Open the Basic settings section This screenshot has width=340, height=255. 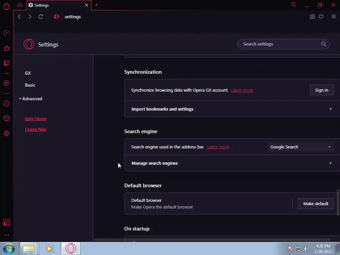tap(30, 85)
